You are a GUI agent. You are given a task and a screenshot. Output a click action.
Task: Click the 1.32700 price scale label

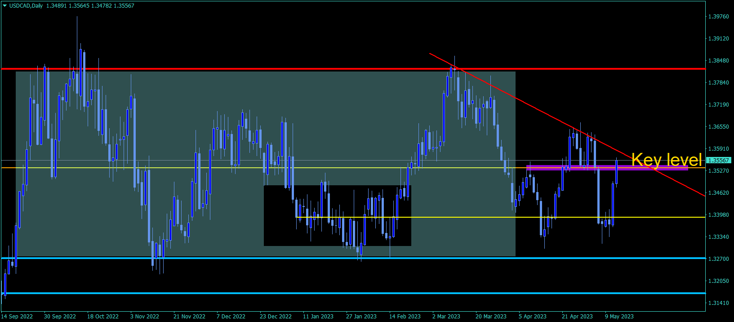(718, 259)
